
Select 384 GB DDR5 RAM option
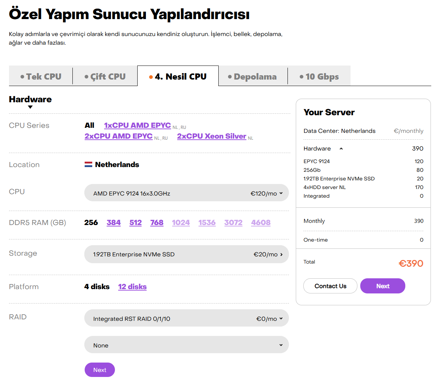click(x=113, y=223)
